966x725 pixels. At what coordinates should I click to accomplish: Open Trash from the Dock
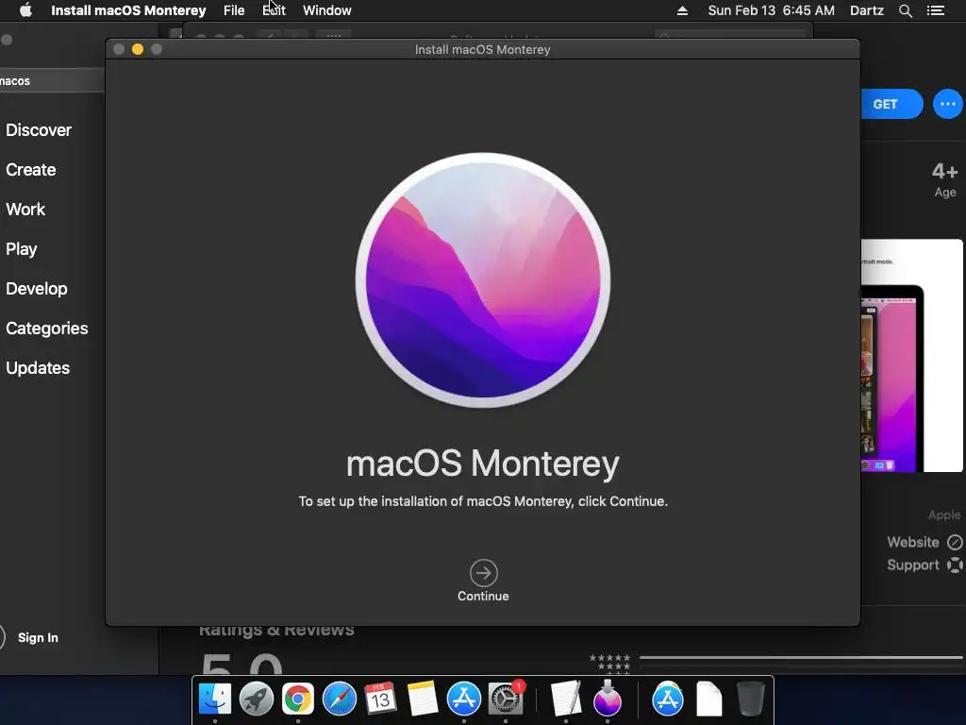[750, 700]
